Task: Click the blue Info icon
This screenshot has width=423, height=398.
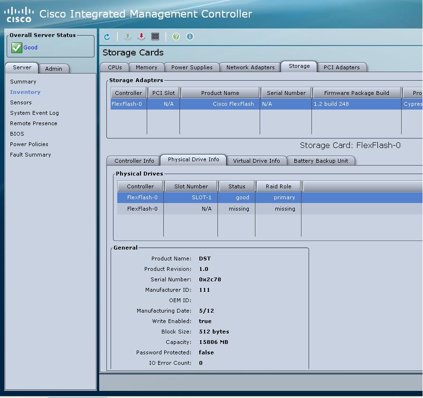Action: (189, 37)
